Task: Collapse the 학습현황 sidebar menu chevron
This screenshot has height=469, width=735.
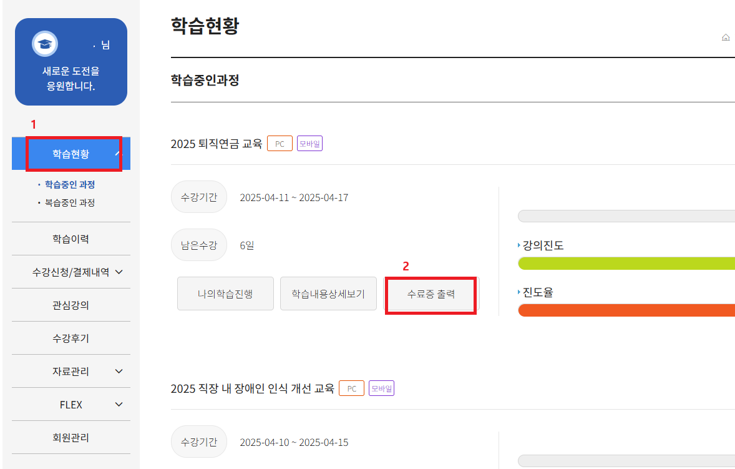Action: (119, 154)
